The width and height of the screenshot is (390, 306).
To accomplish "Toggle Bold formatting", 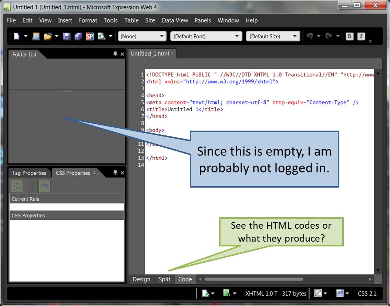I will pyautogui.click(x=349, y=36).
